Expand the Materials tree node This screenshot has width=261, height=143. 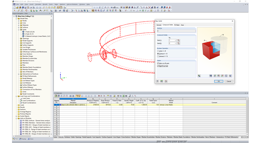[x=19, y=25]
